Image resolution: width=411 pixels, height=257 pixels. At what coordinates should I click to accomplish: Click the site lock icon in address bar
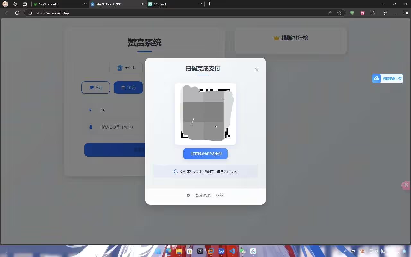pyautogui.click(x=31, y=13)
